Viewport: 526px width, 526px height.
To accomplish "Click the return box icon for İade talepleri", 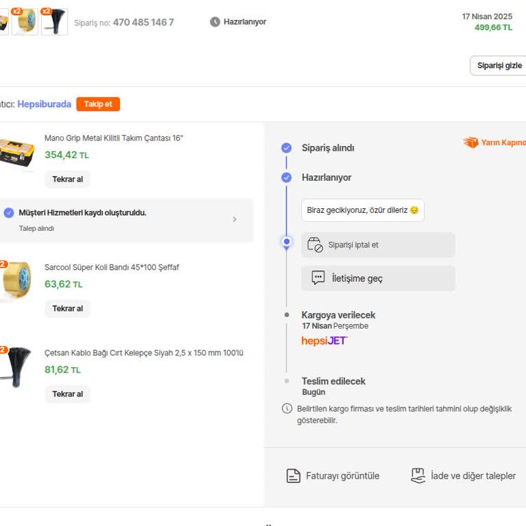I will [x=418, y=476].
